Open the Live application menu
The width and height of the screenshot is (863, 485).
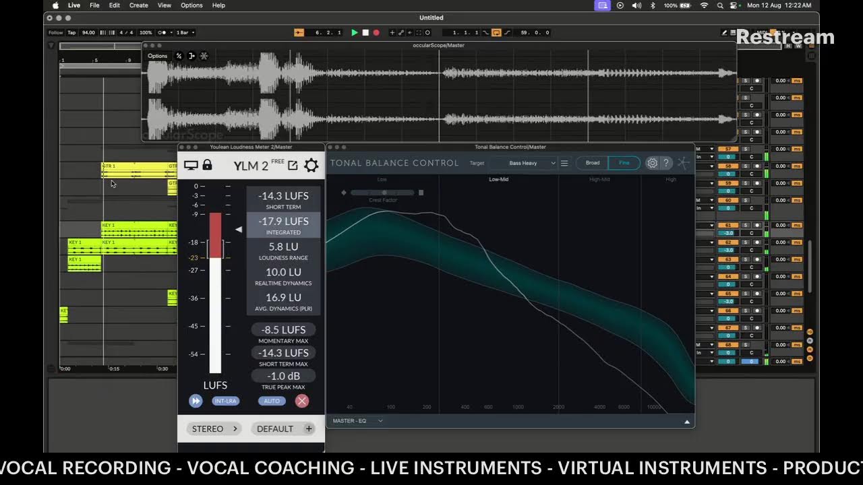[74, 5]
